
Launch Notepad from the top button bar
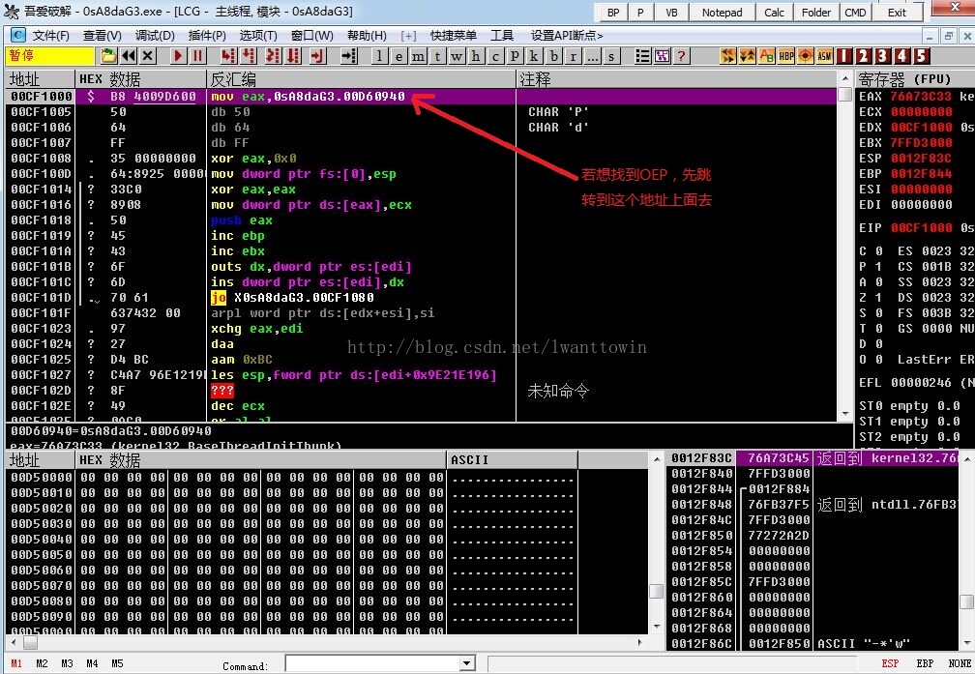click(x=722, y=13)
